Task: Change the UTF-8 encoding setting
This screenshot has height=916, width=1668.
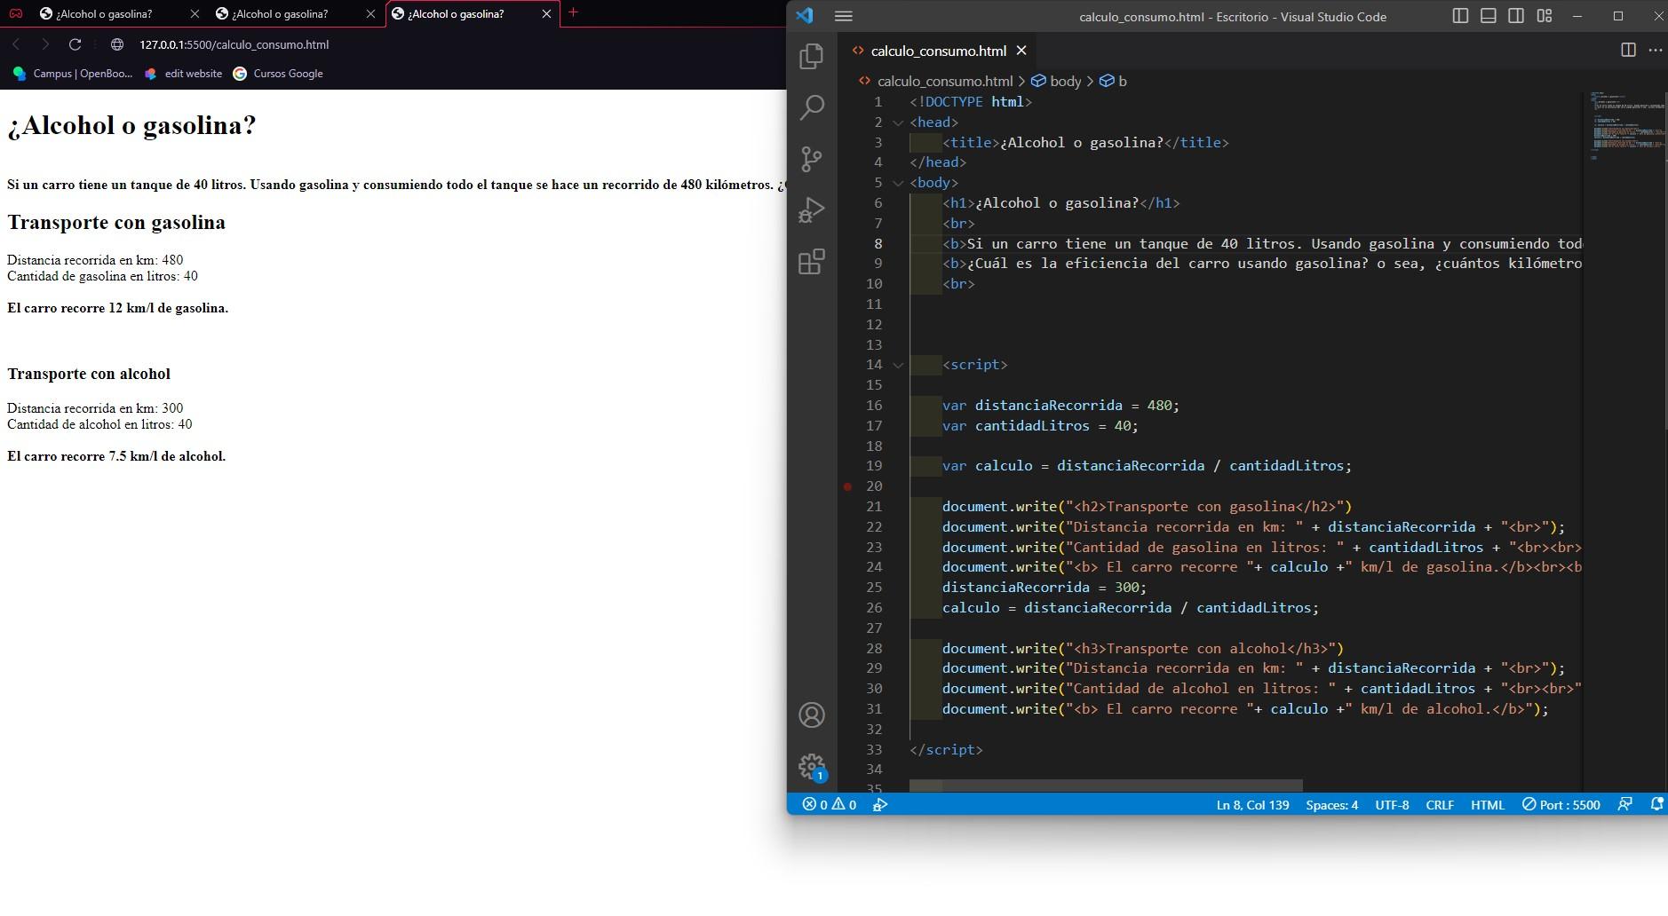Action: 1392,805
